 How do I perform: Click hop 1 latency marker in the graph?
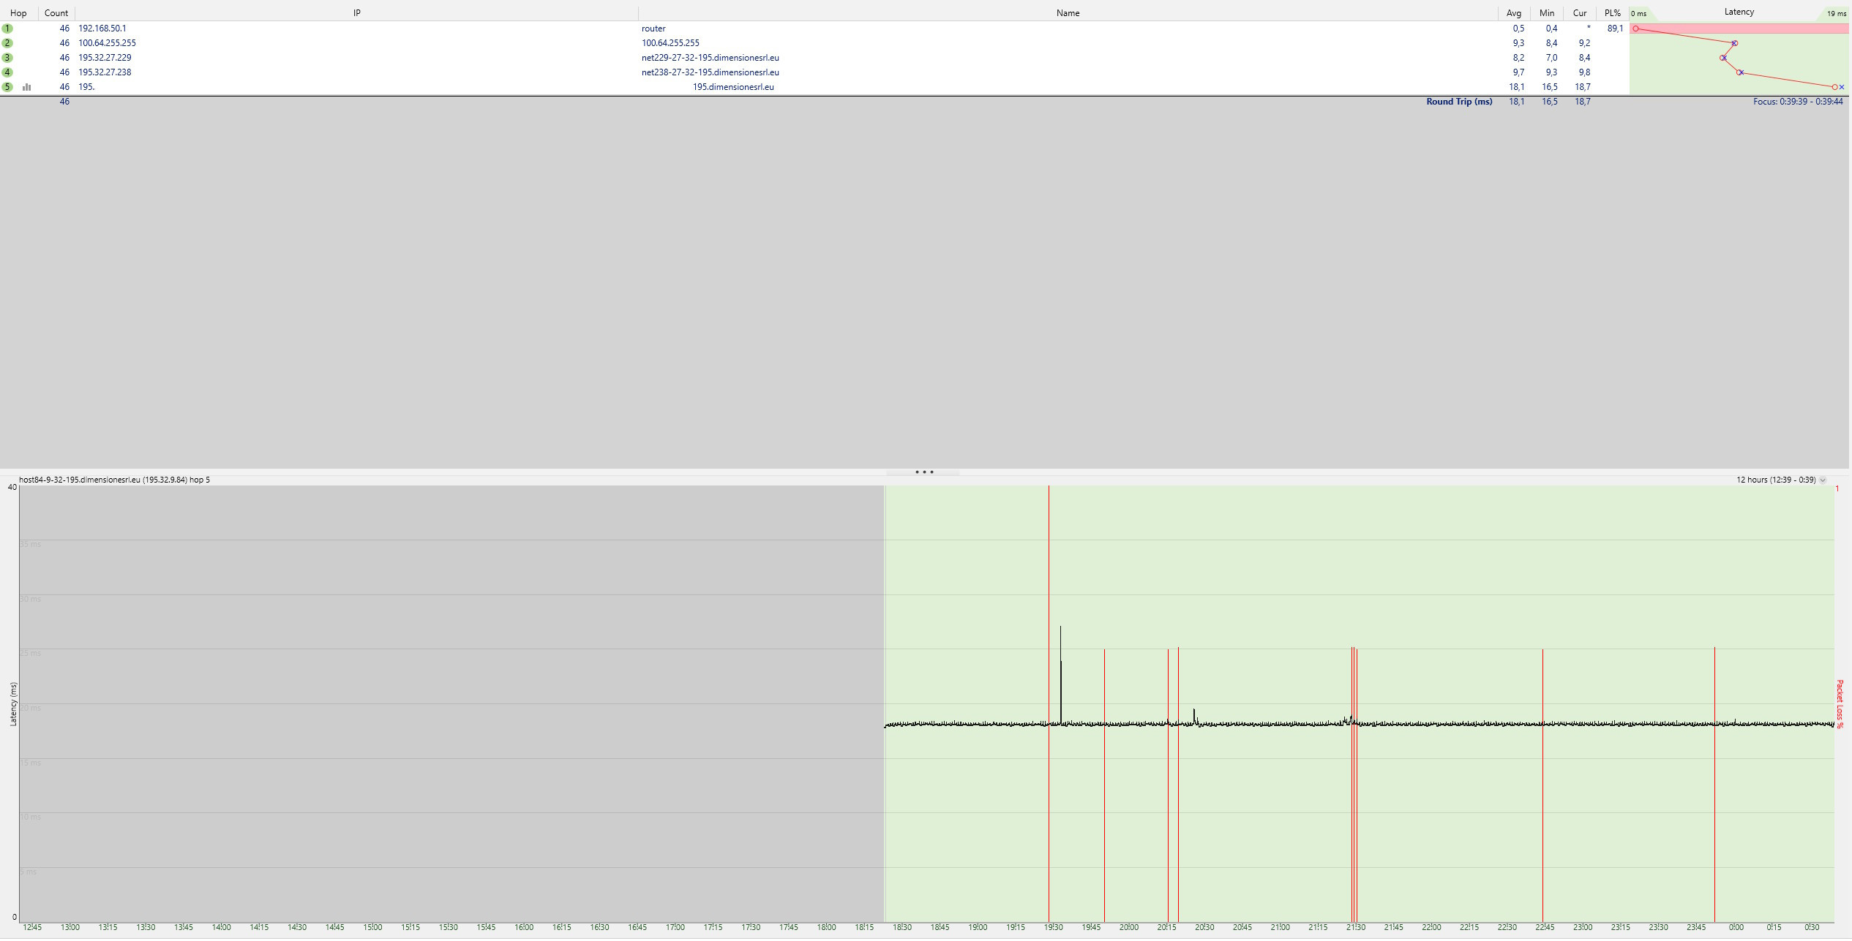1635,29
